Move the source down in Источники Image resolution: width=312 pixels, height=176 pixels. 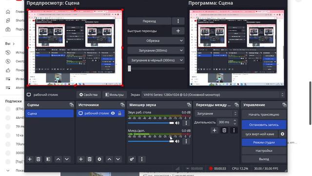(118, 159)
